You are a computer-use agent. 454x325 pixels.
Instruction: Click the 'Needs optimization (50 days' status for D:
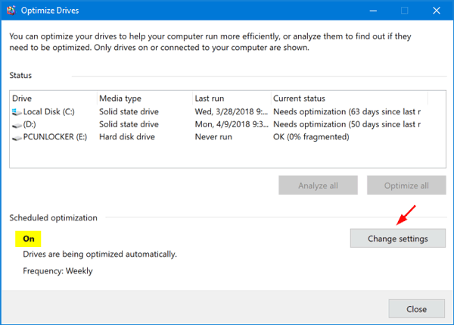[347, 124]
